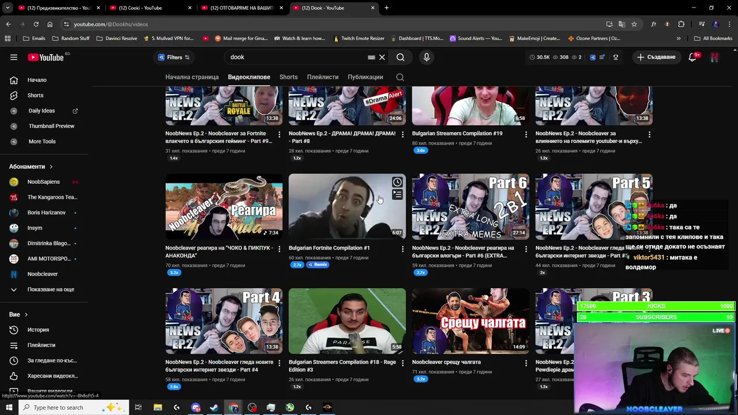Open the Windows Start menu
The height and width of the screenshot is (415, 738).
click(x=10, y=408)
